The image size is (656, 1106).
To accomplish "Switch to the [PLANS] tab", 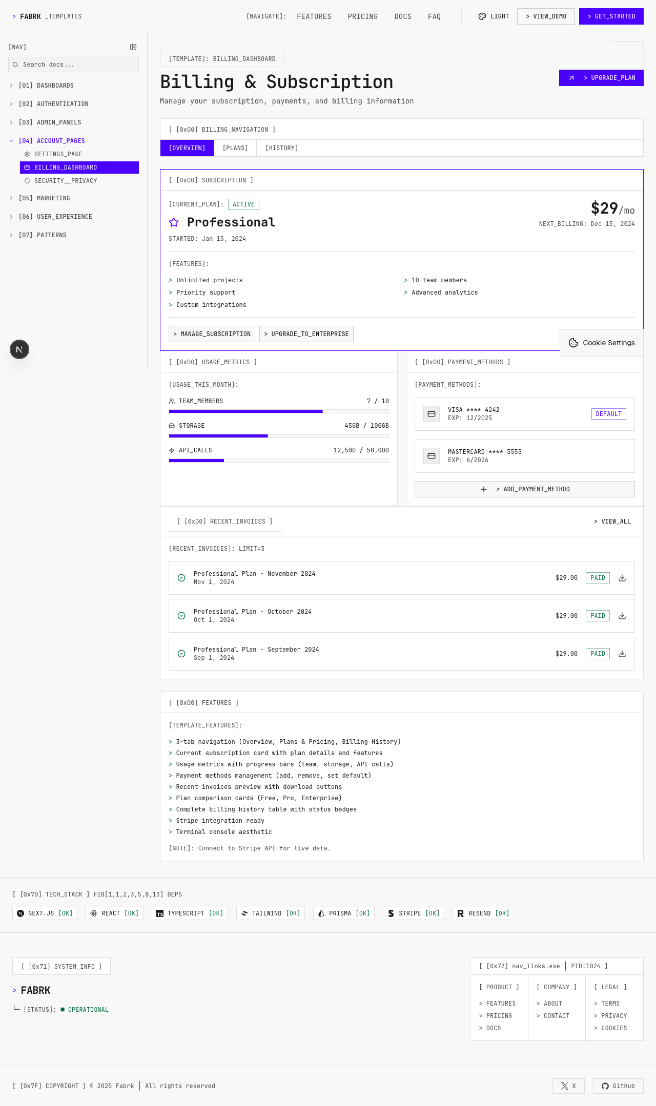I will pyautogui.click(x=235, y=148).
